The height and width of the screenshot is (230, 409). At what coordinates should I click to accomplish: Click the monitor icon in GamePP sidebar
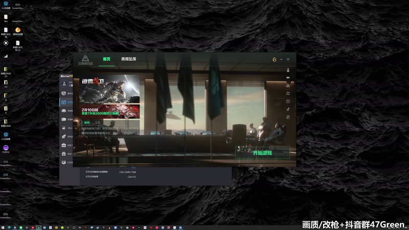click(x=63, y=94)
